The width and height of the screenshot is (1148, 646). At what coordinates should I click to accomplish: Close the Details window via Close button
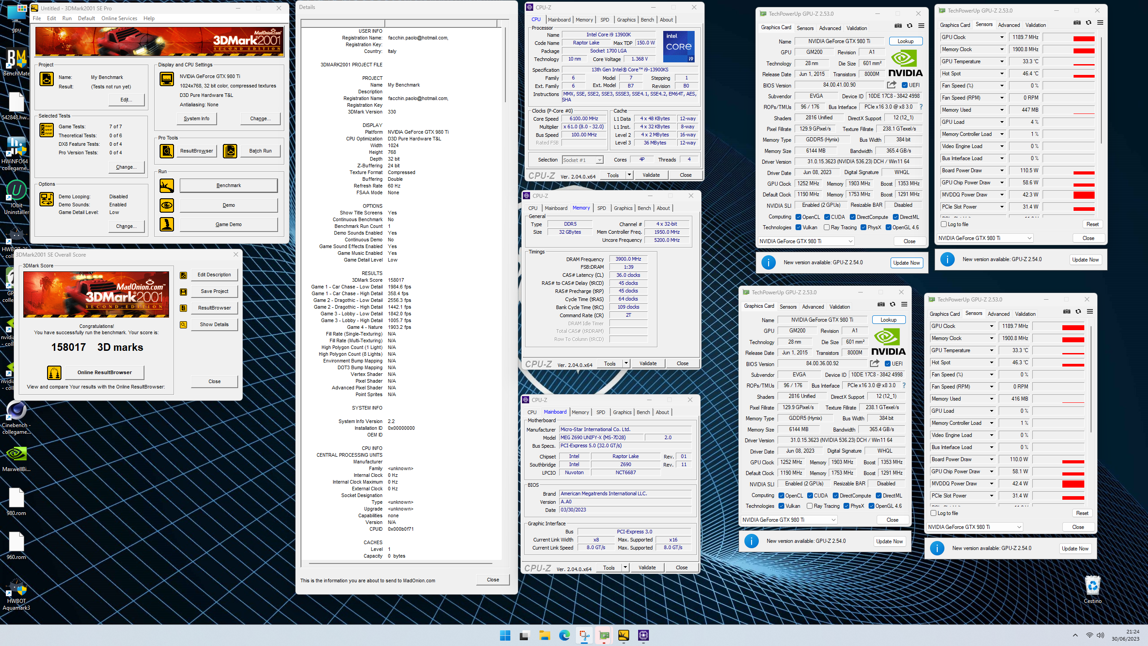[x=493, y=580]
